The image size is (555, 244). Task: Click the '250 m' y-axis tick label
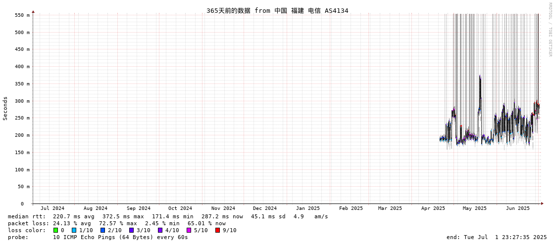22,118
